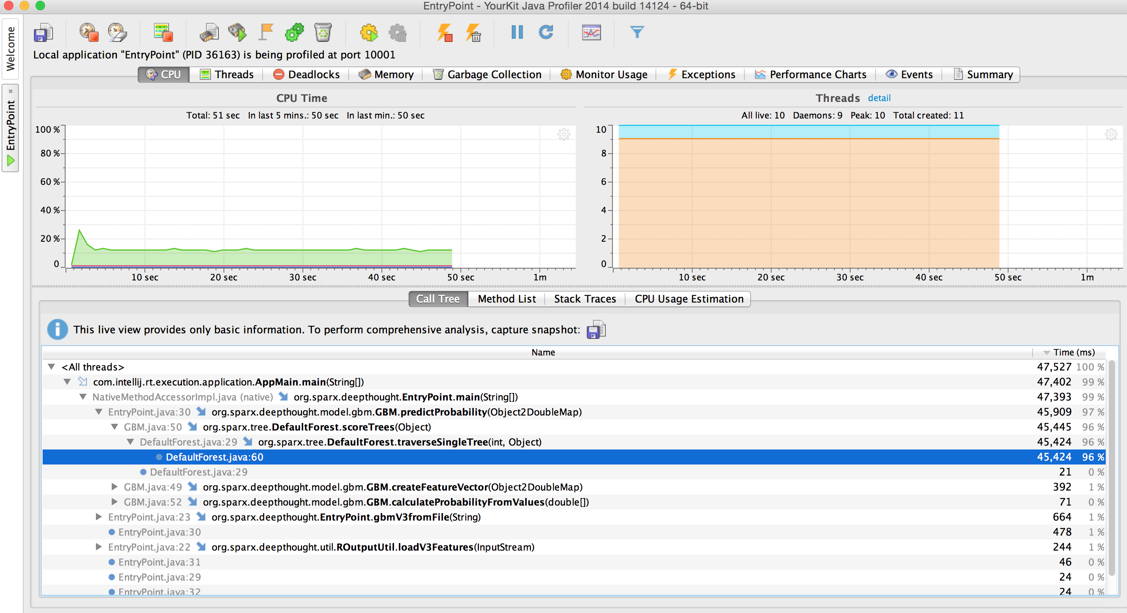Open CPU Usage Estimation view
The image size is (1127, 613).
(x=689, y=299)
